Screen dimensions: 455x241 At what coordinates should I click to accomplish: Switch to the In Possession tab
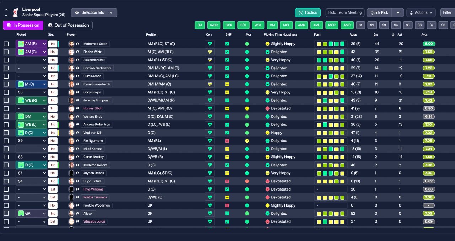[x=23, y=25]
